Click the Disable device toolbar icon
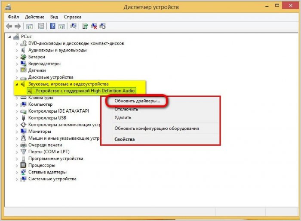Screen dimensions: 301x221 102,26
